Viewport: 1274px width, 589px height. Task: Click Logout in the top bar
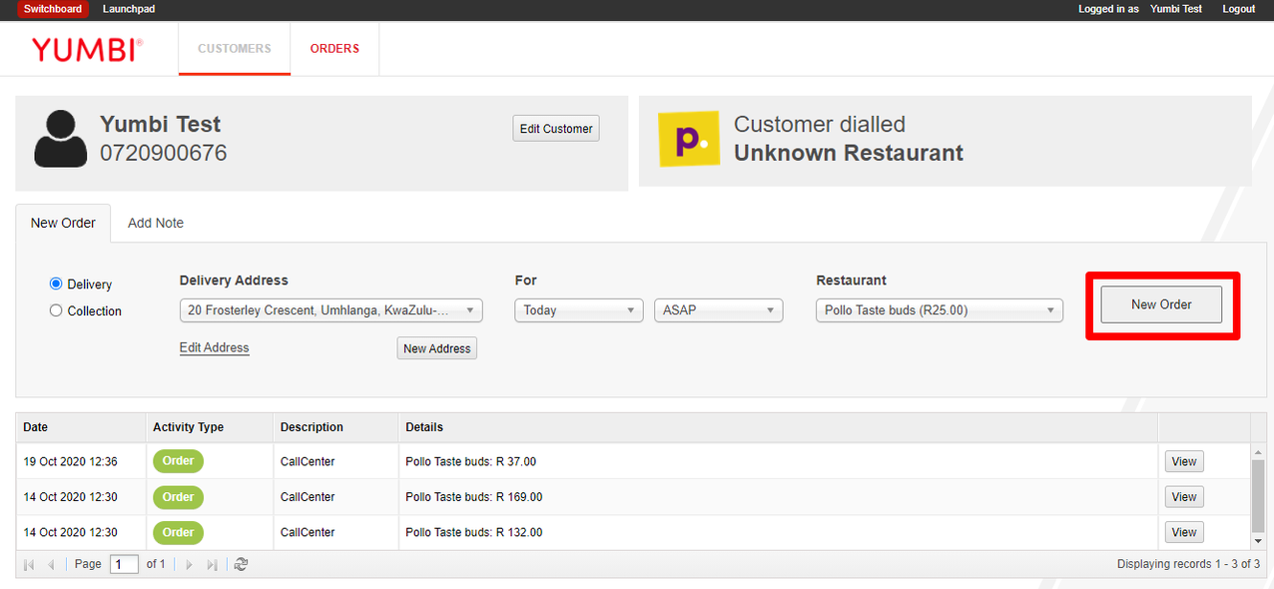1239,9
